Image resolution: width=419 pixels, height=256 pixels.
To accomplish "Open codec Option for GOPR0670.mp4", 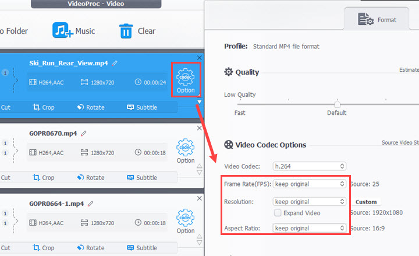I will coord(186,151).
